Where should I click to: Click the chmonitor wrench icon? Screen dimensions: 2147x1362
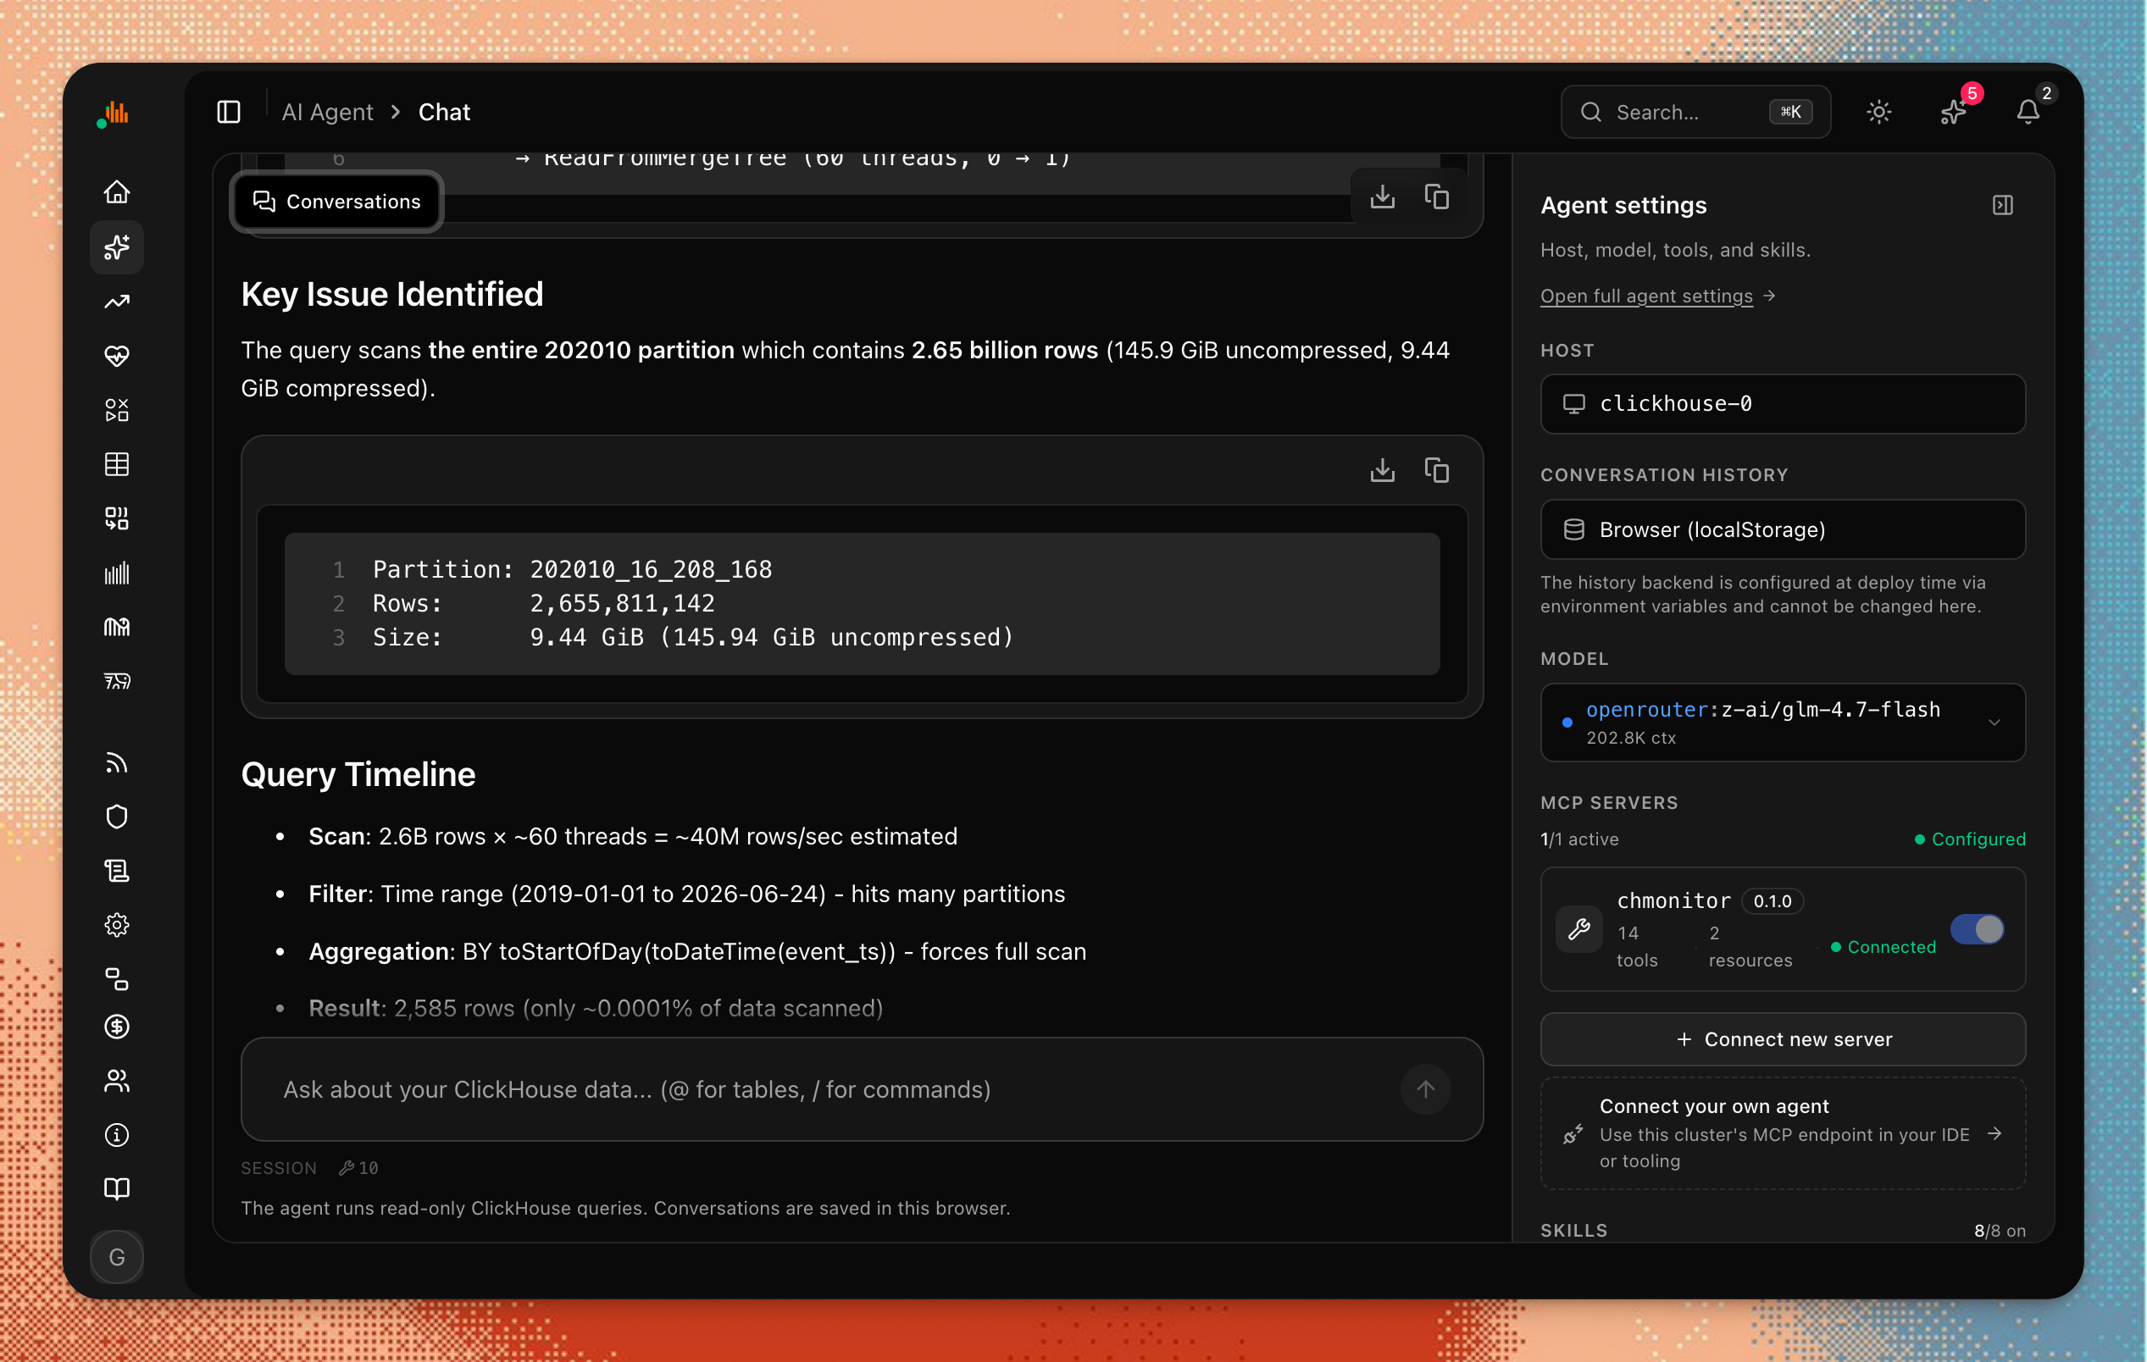point(1579,930)
